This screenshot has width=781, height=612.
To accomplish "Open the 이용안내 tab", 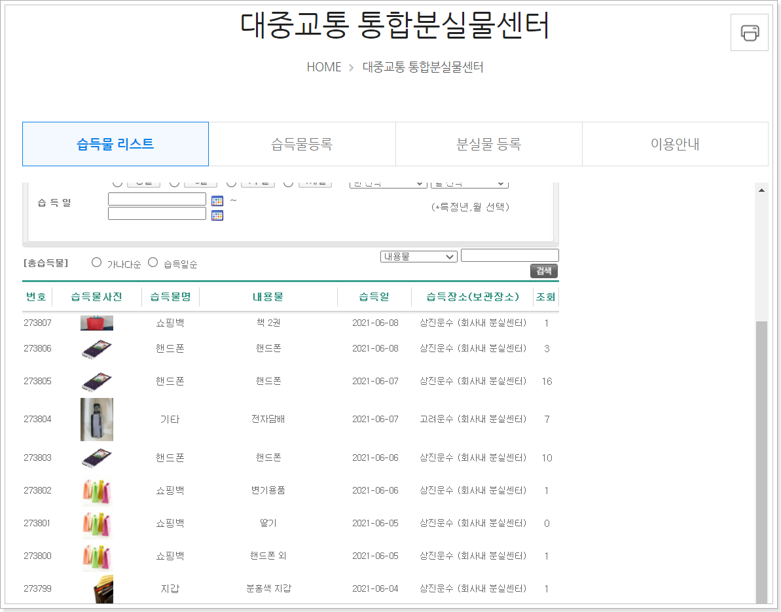I will (675, 144).
